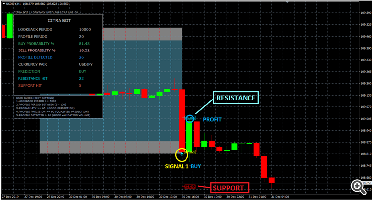Screen dimensions: 372x200
Task: Click the BUY PROBABILITY % label
Action: (36, 44)
